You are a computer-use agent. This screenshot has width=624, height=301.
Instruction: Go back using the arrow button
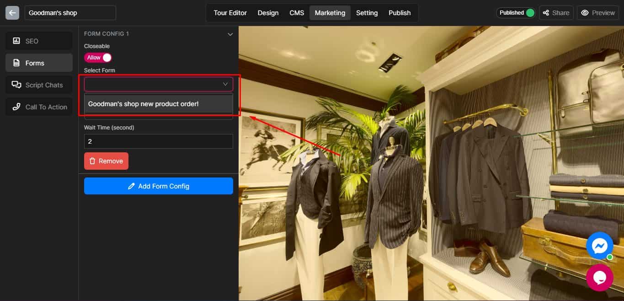[12, 13]
